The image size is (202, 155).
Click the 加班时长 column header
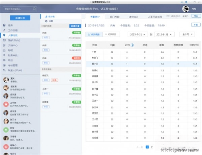click(x=194, y=45)
